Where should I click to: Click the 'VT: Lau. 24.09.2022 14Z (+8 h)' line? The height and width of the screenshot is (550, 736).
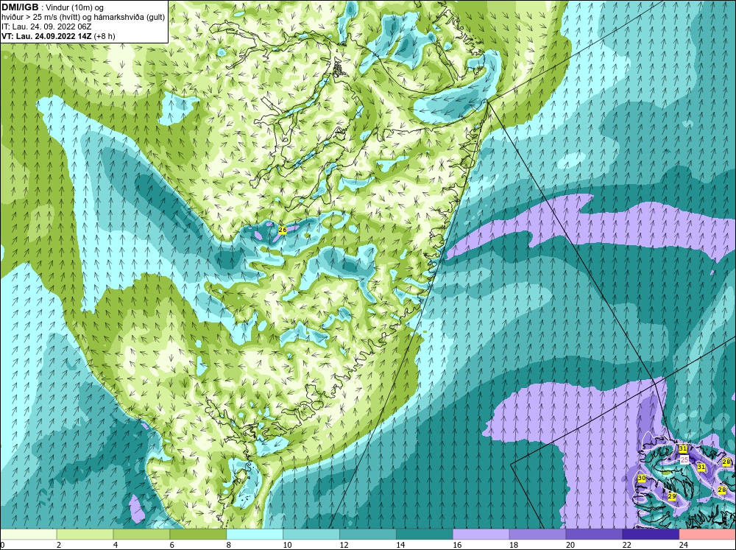(58, 36)
